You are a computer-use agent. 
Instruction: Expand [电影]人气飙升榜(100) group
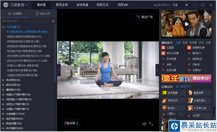3,94
